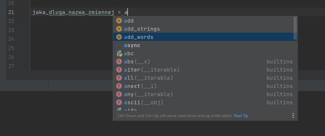Image resolution: width=325 pixels, height=136 pixels.
Task: Choose the add_strings suggestion
Action: coord(142,29)
